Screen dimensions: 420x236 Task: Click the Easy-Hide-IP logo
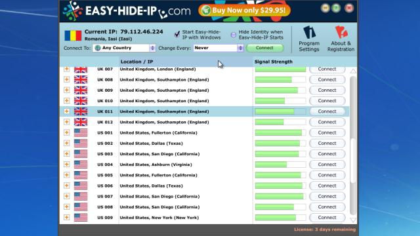tap(127, 11)
